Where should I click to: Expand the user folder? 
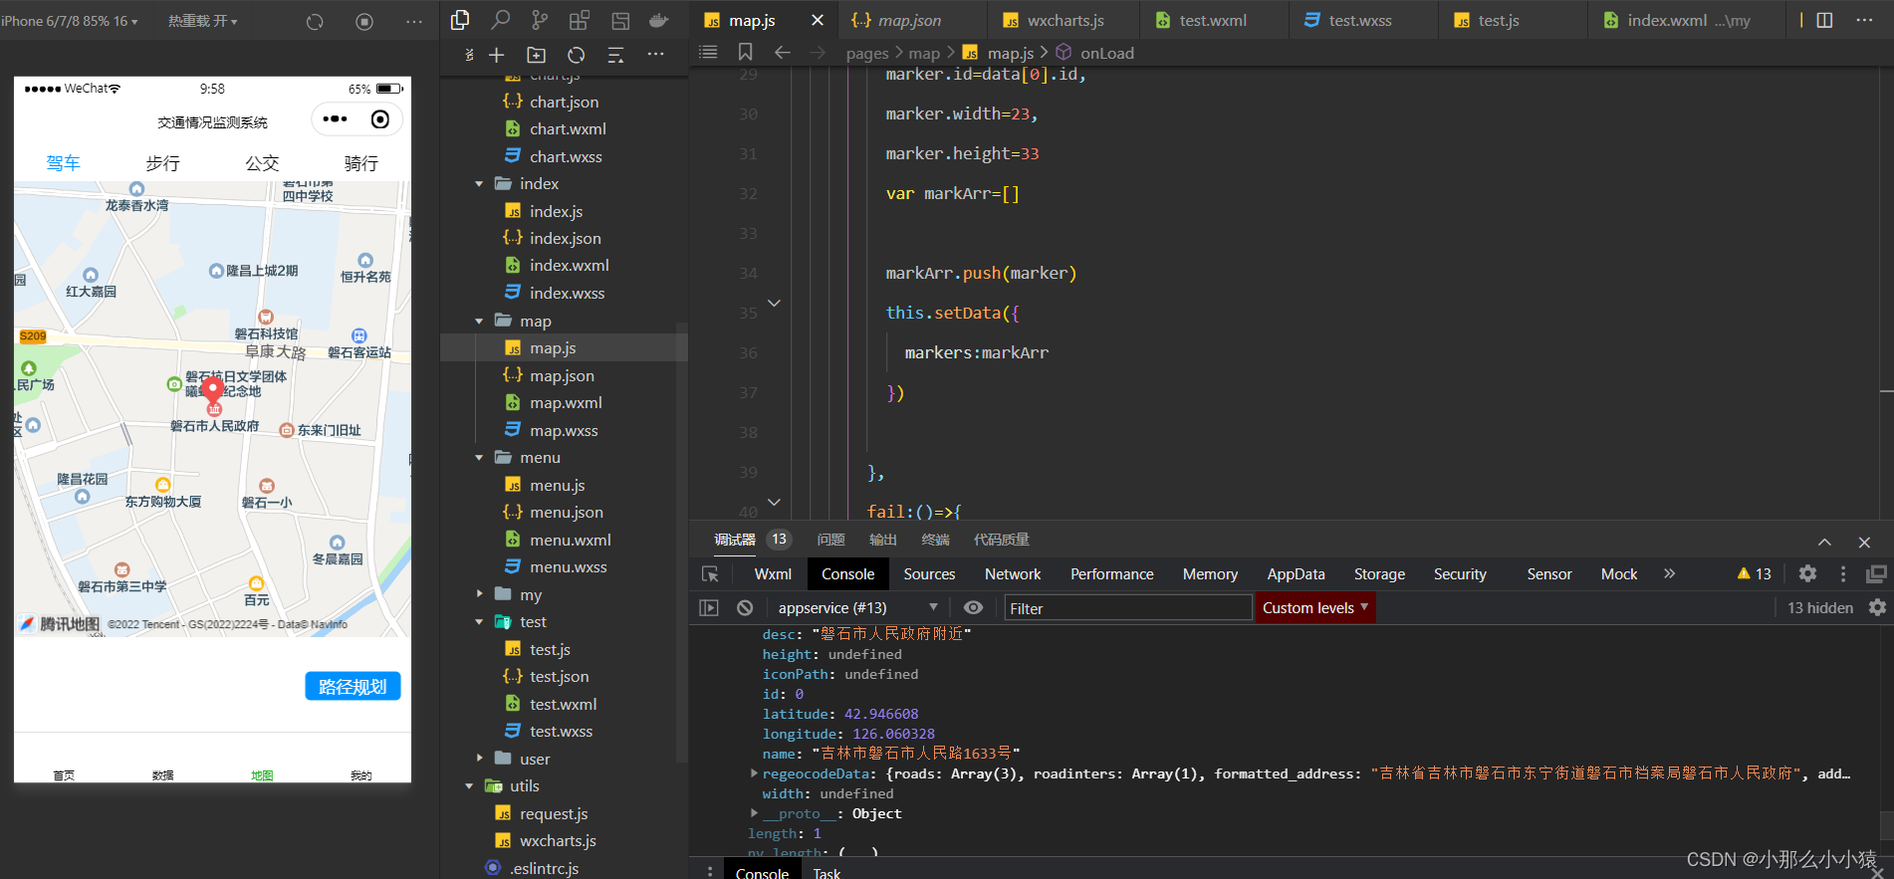tap(479, 759)
